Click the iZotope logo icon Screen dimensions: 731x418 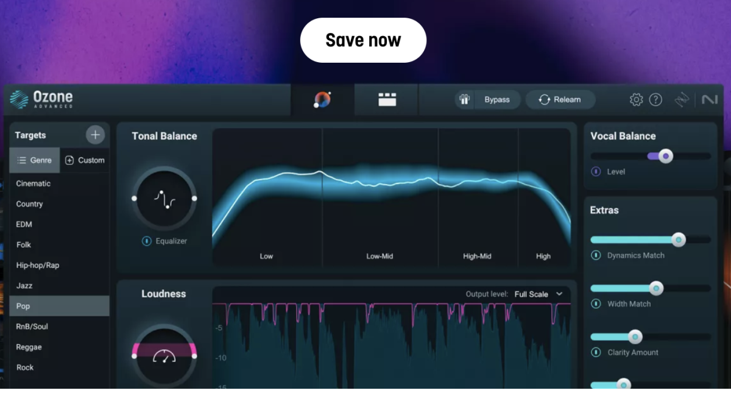pos(682,99)
